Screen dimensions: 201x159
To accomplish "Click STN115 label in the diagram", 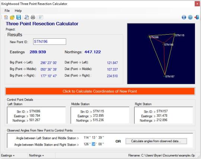I will pos(180,35).
